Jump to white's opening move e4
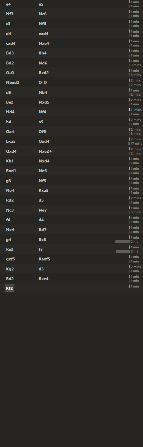Image resolution: width=143 pixels, height=447 pixels. (8, 4)
